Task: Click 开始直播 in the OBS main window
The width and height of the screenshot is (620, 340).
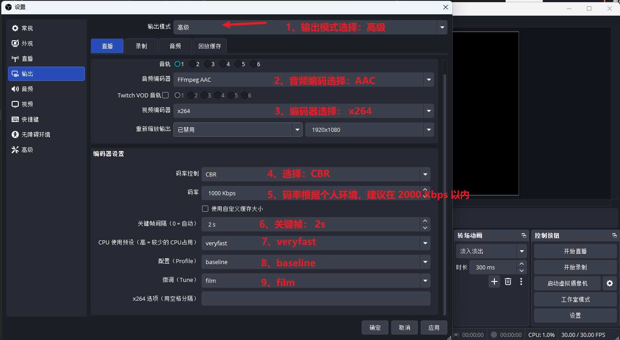Action: point(575,251)
